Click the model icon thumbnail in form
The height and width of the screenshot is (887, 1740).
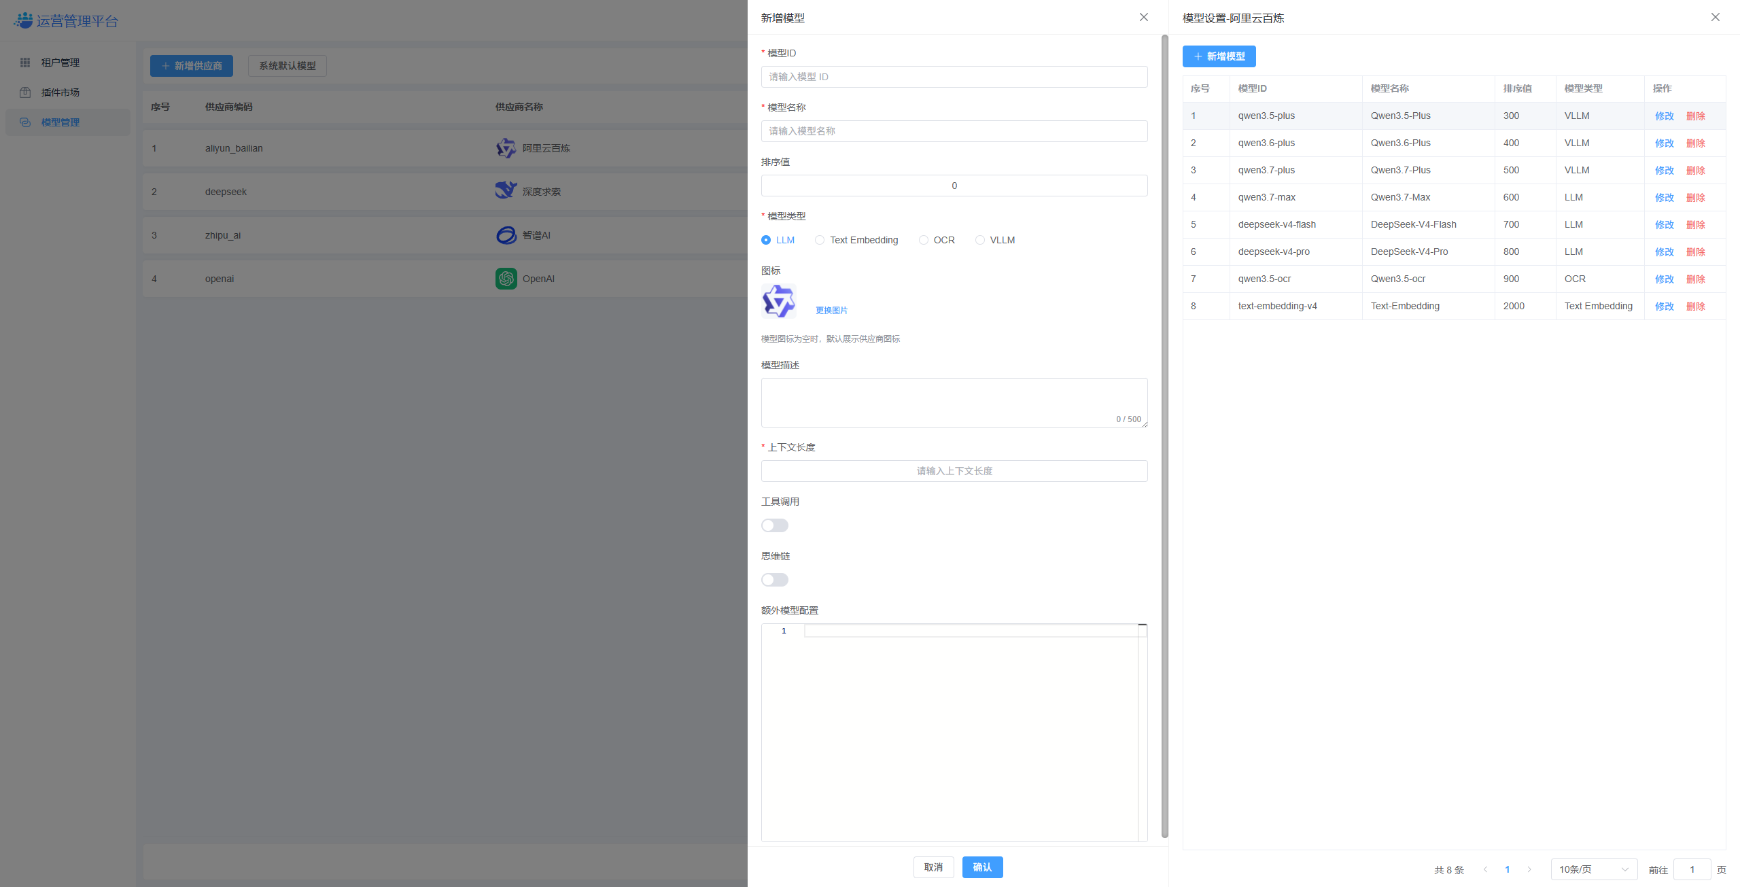pyautogui.click(x=779, y=301)
